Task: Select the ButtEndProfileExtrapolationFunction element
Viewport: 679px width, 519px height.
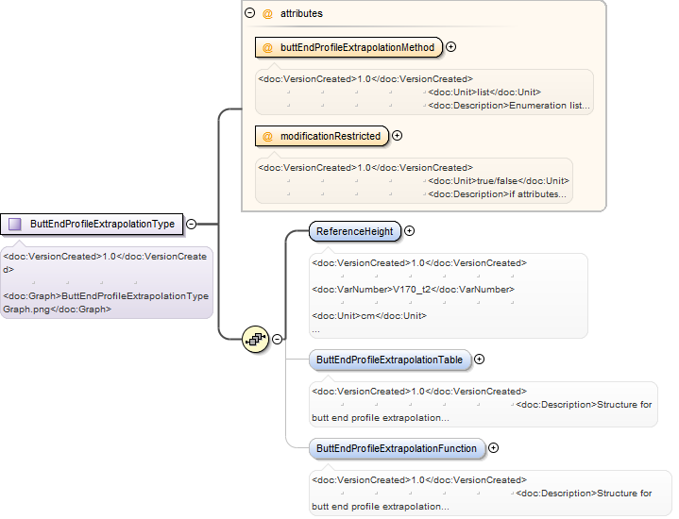Action: [397, 448]
